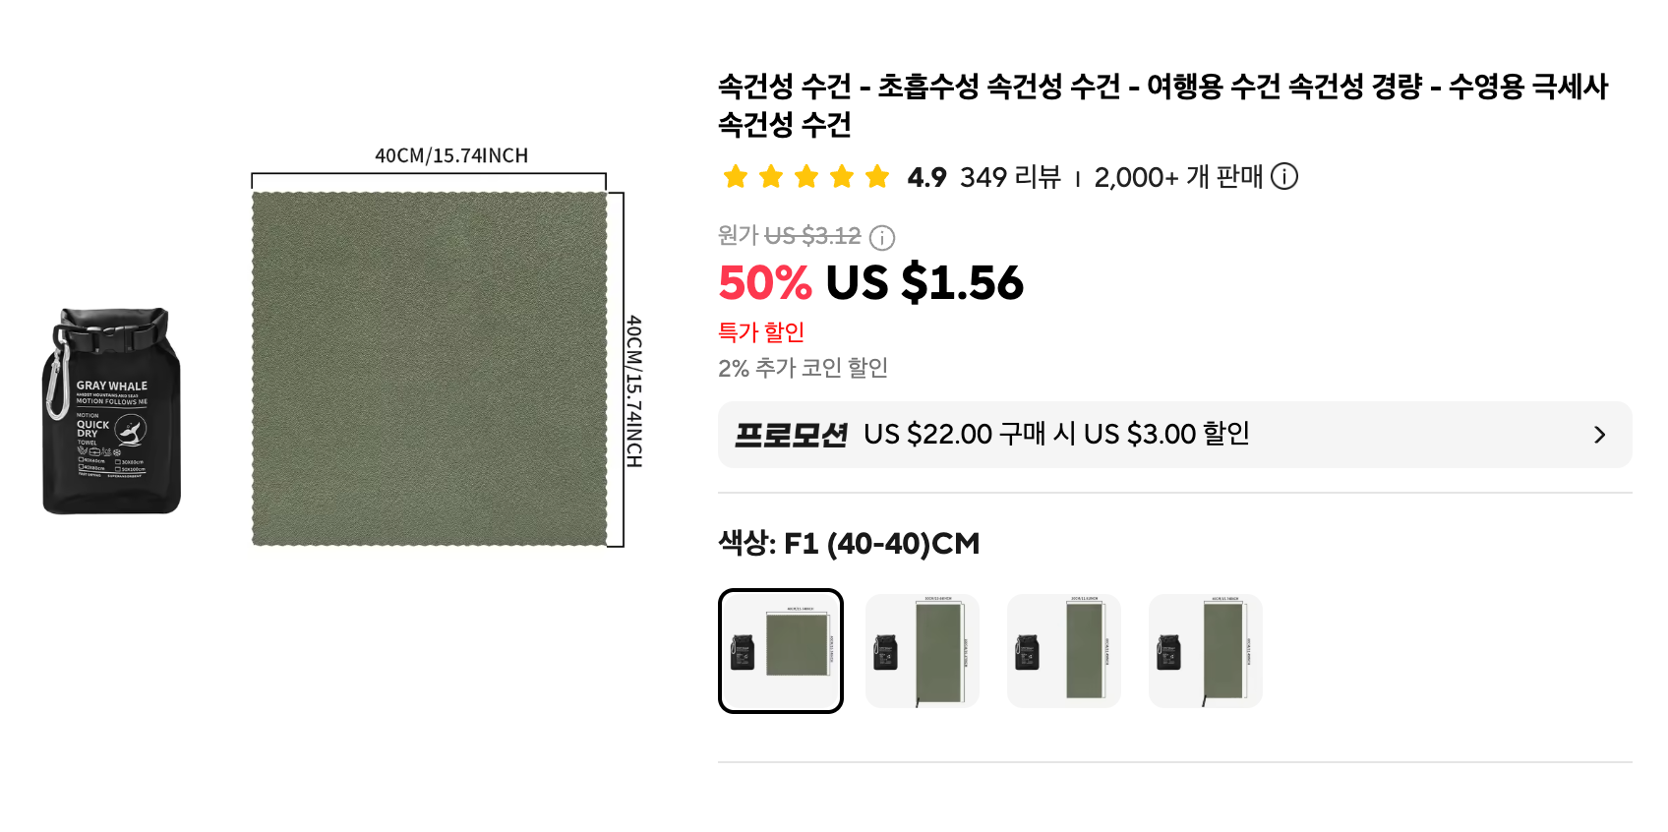Click the 특가 할인 special discount label
The height and width of the screenshot is (832, 1668).
coord(761,332)
